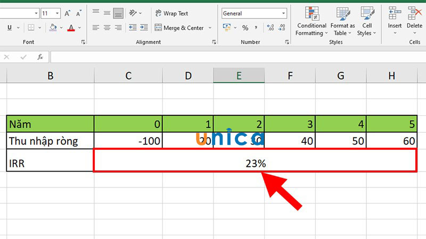
Task: Open the font size dropdown
Action: coord(58,13)
